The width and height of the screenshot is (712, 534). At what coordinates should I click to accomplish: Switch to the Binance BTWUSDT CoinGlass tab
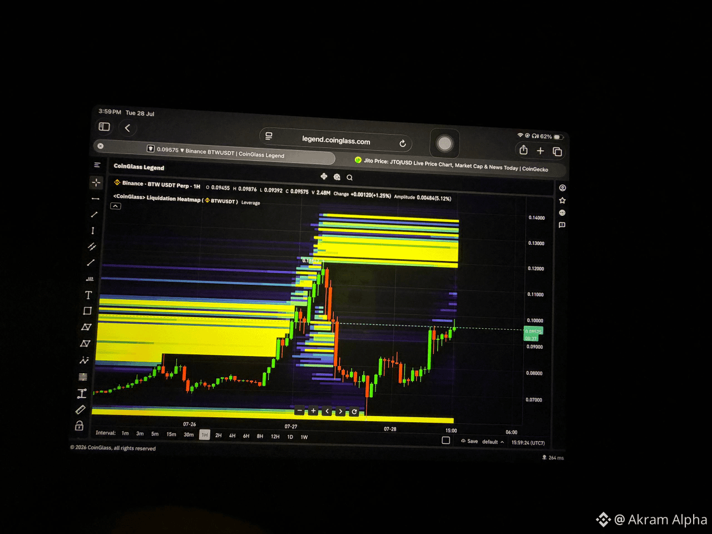[215, 151]
